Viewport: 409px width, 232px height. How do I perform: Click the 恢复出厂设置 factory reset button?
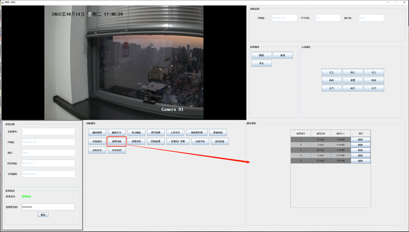(178, 141)
